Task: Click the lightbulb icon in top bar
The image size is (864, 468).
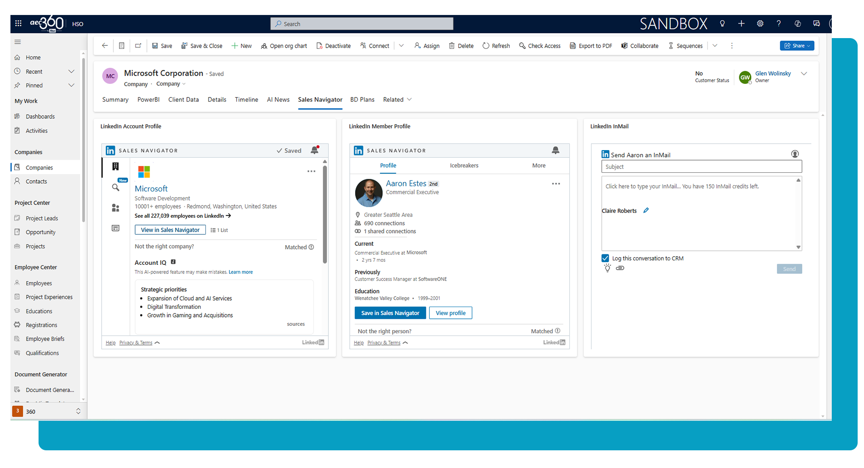Action: (722, 24)
